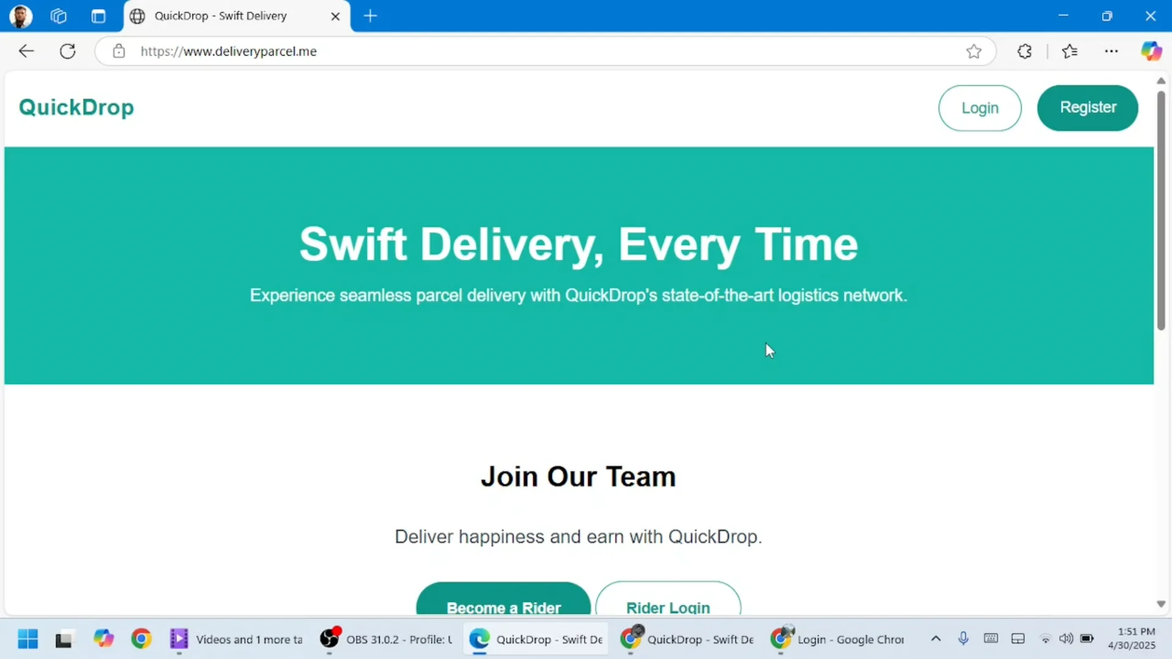Click the browser back arrow

26,51
